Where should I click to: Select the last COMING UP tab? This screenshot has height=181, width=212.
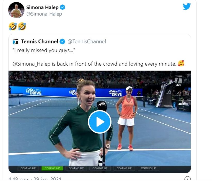click(148, 168)
